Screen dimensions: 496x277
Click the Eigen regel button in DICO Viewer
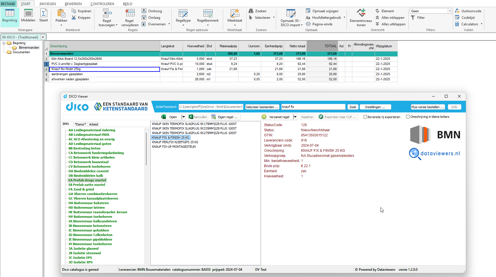click(225, 117)
